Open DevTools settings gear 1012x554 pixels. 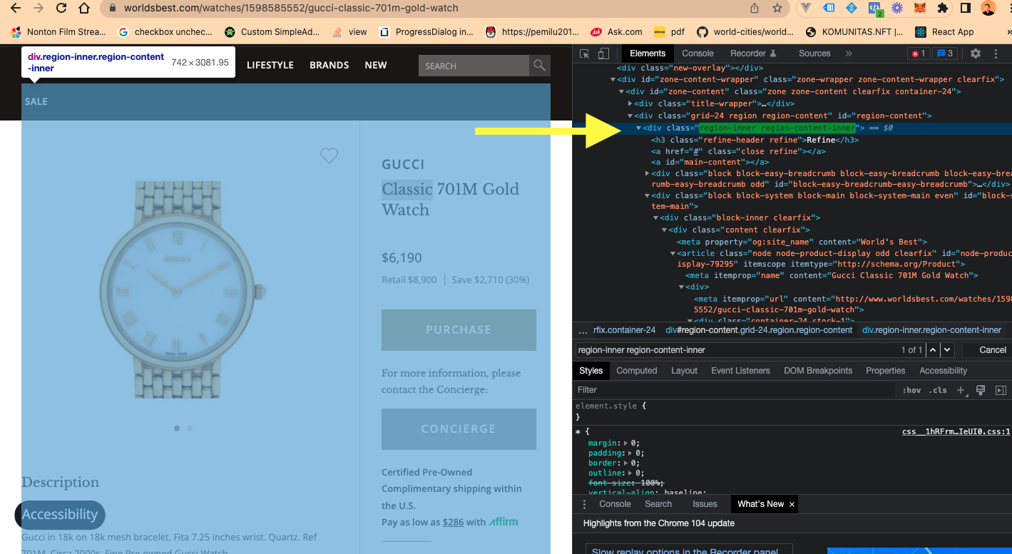(x=976, y=53)
